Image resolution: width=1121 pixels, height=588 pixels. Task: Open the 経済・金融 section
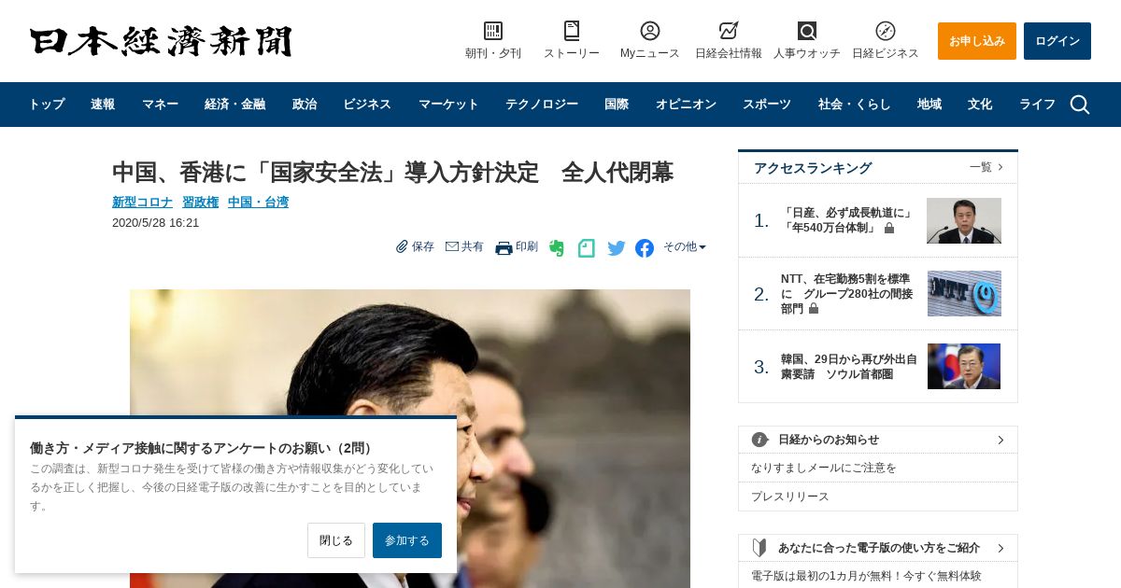point(234,105)
